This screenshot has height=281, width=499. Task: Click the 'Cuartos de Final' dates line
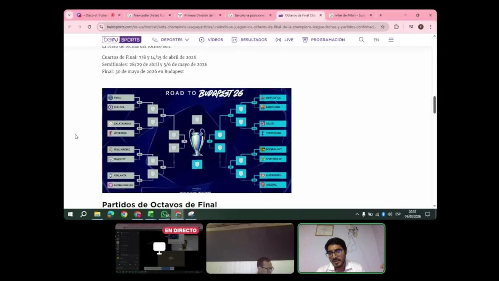tap(149, 57)
